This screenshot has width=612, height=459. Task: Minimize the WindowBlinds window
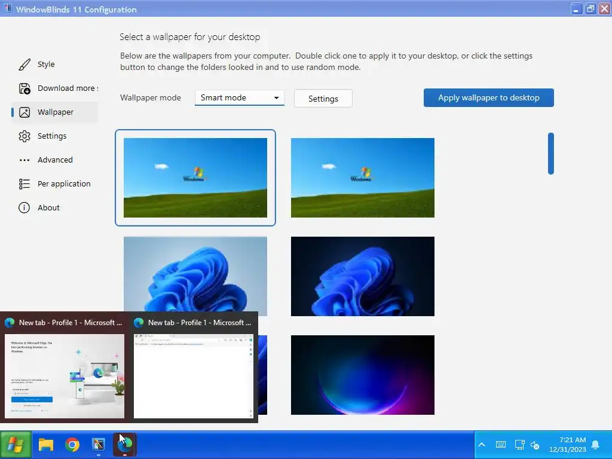tap(576, 8)
